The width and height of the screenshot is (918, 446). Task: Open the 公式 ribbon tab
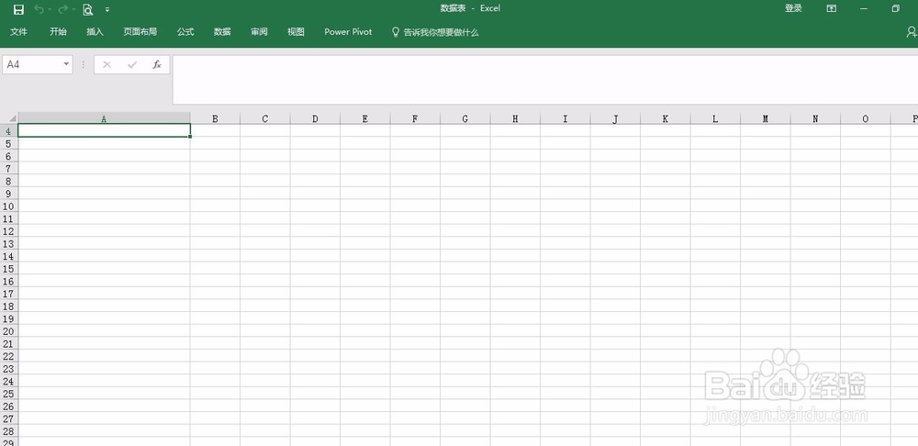point(185,32)
